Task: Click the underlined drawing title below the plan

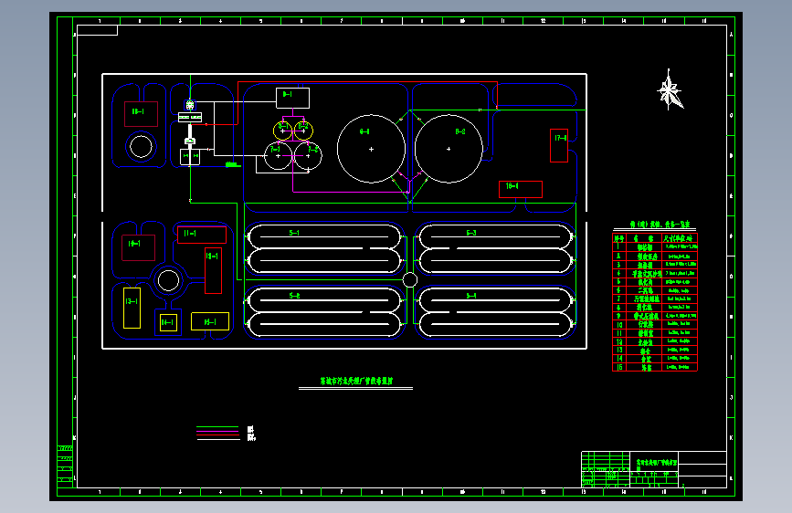Action: point(356,382)
